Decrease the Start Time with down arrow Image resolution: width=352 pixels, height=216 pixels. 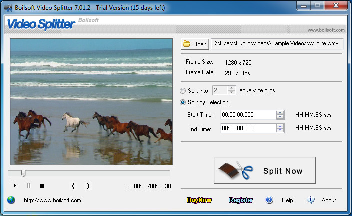click(280, 117)
